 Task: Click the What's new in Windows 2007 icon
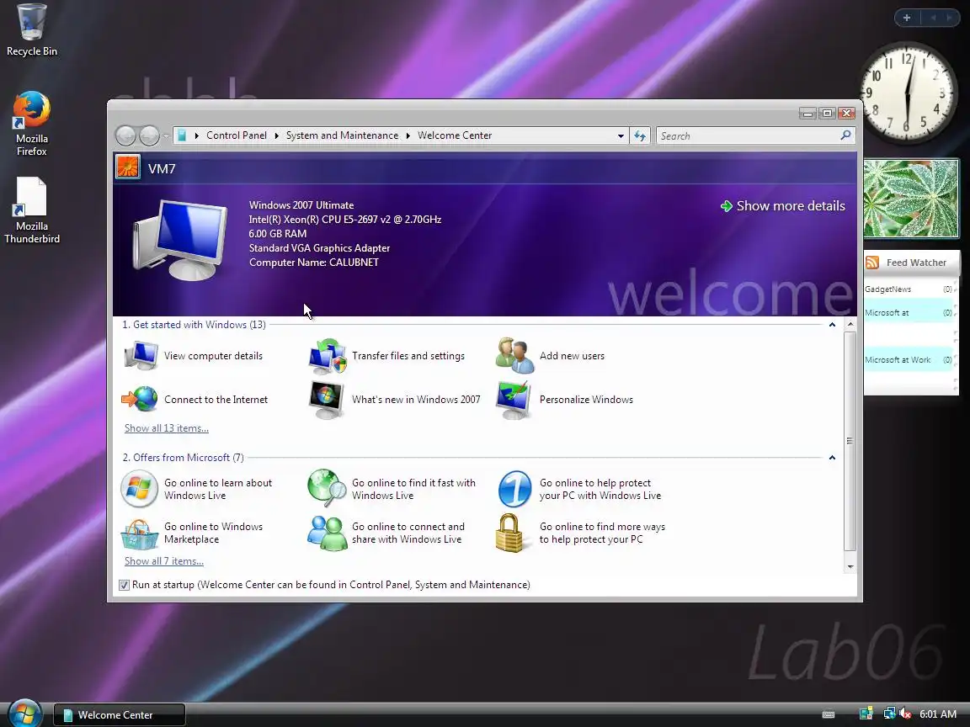pos(327,400)
